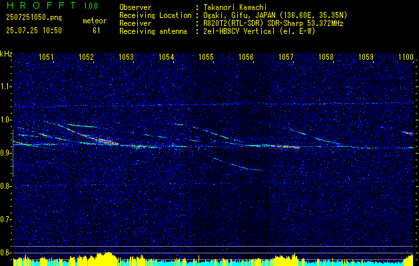Click the red-yellow echo near 1057
The image size is (419, 266).
point(286,146)
